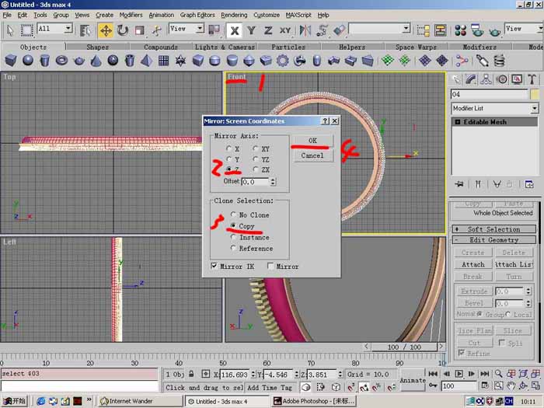Expand the Soft Selection rollout

point(493,229)
